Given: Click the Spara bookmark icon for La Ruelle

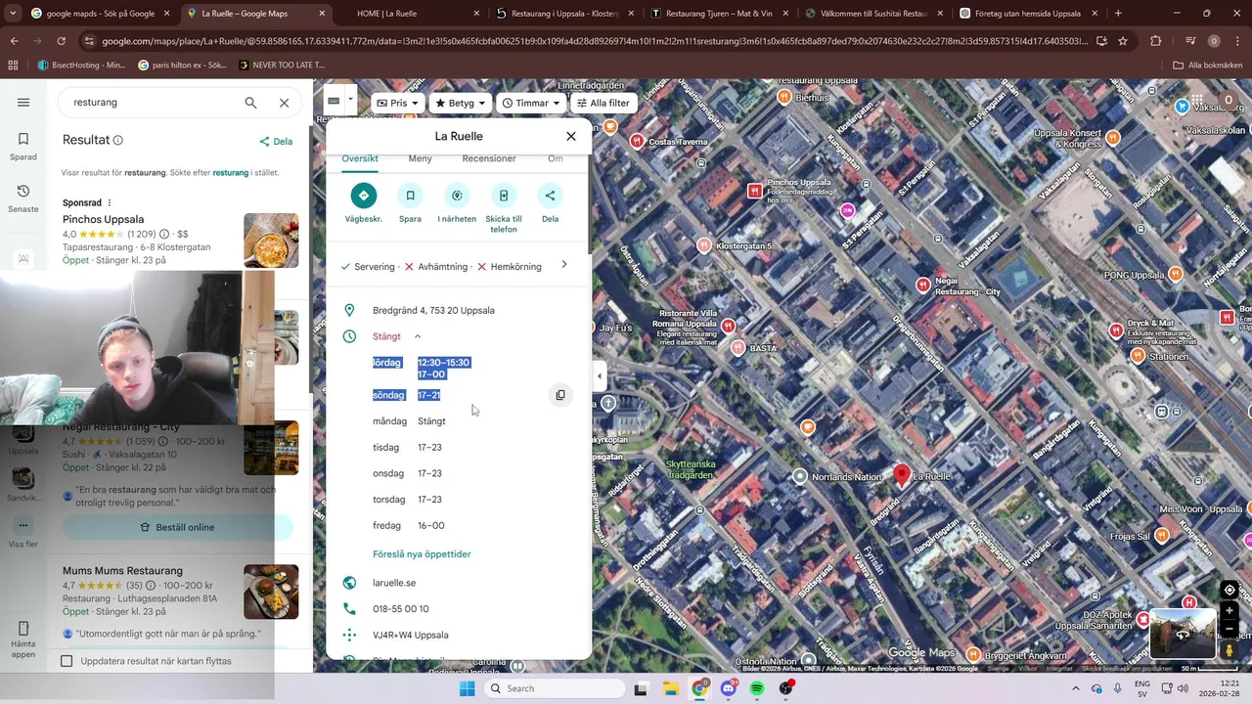Looking at the screenshot, I should coord(410,196).
